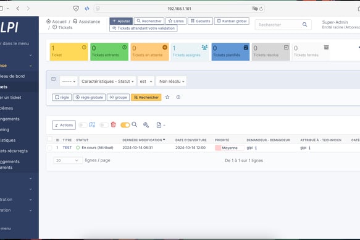
Task: Open Tickets item in sidebar
Action: 4,87
